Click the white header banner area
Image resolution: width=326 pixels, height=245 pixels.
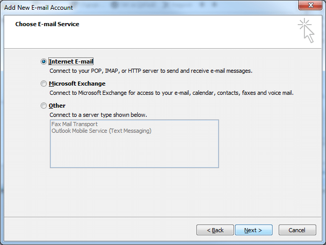click(163, 32)
